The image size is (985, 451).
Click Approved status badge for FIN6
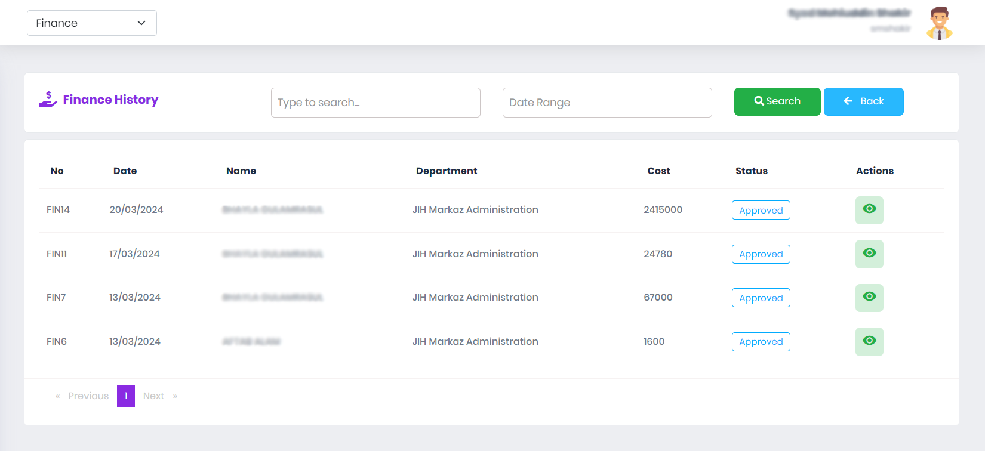pyautogui.click(x=761, y=342)
